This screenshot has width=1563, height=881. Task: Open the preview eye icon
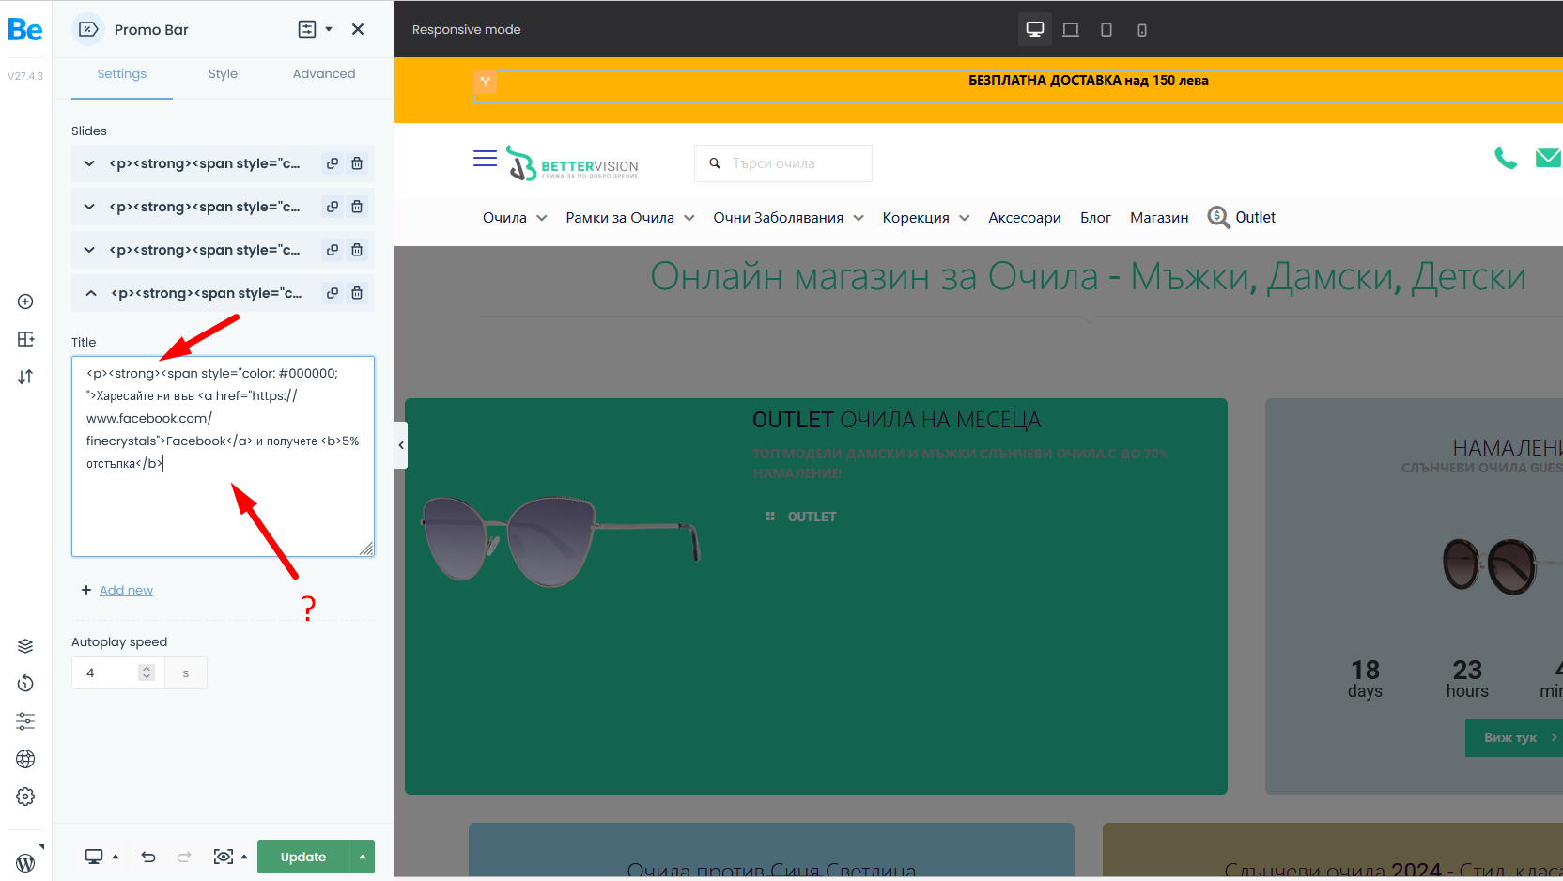coord(224,857)
